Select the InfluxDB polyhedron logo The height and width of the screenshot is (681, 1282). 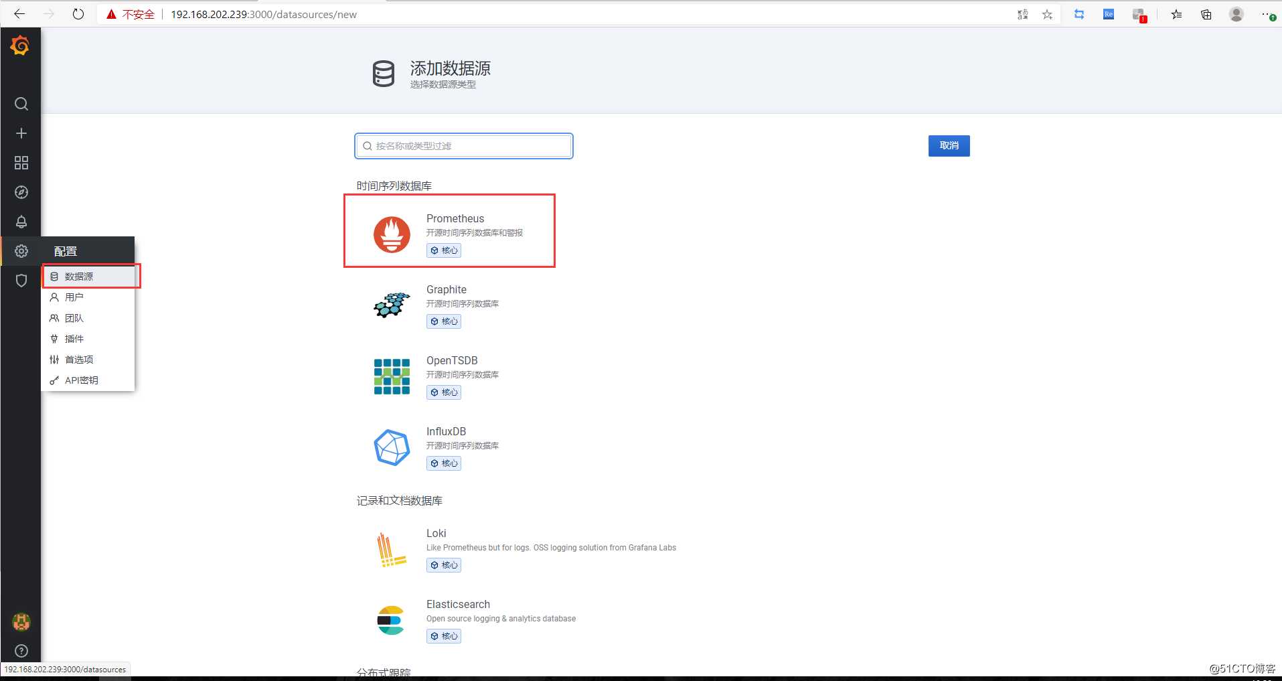(x=392, y=447)
